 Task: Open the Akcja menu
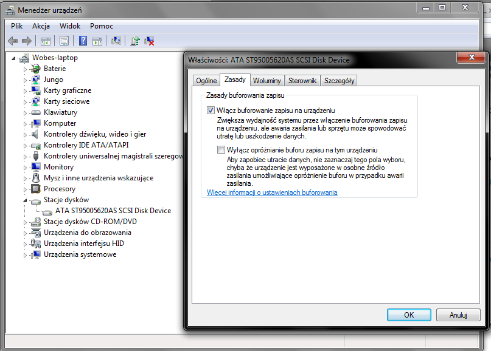(x=41, y=26)
